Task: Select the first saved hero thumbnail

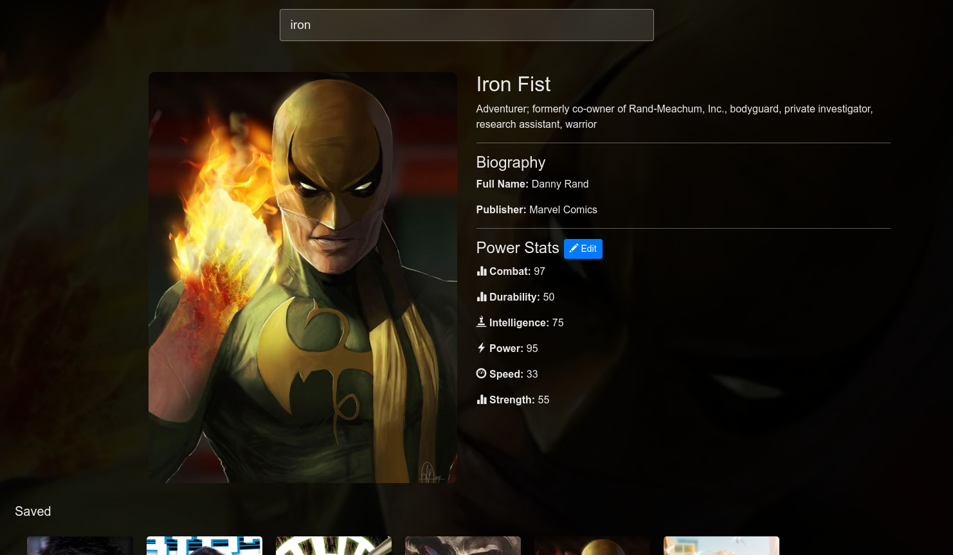Action: pyautogui.click(x=80, y=545)
